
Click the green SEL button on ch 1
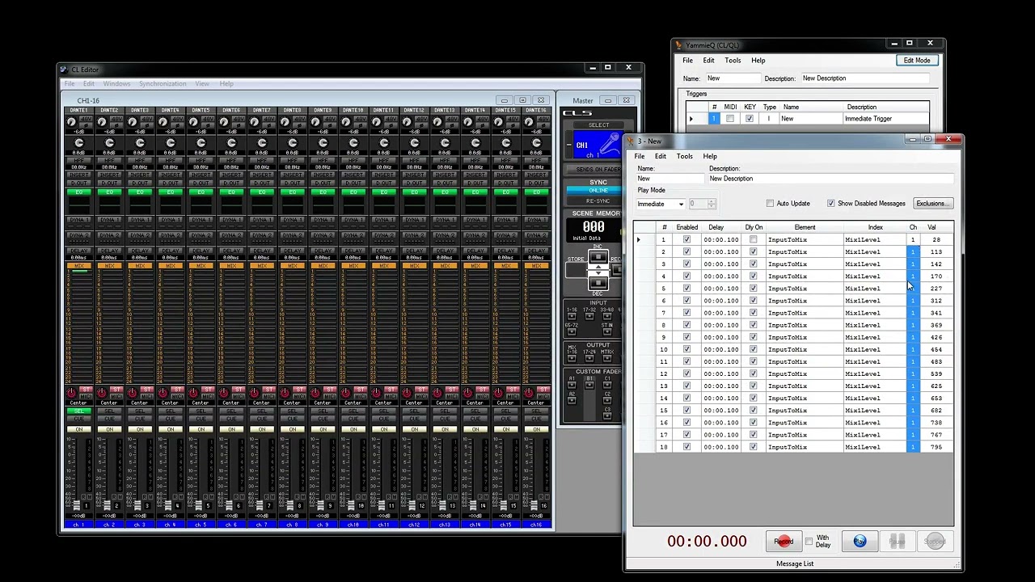pos(78,411)
